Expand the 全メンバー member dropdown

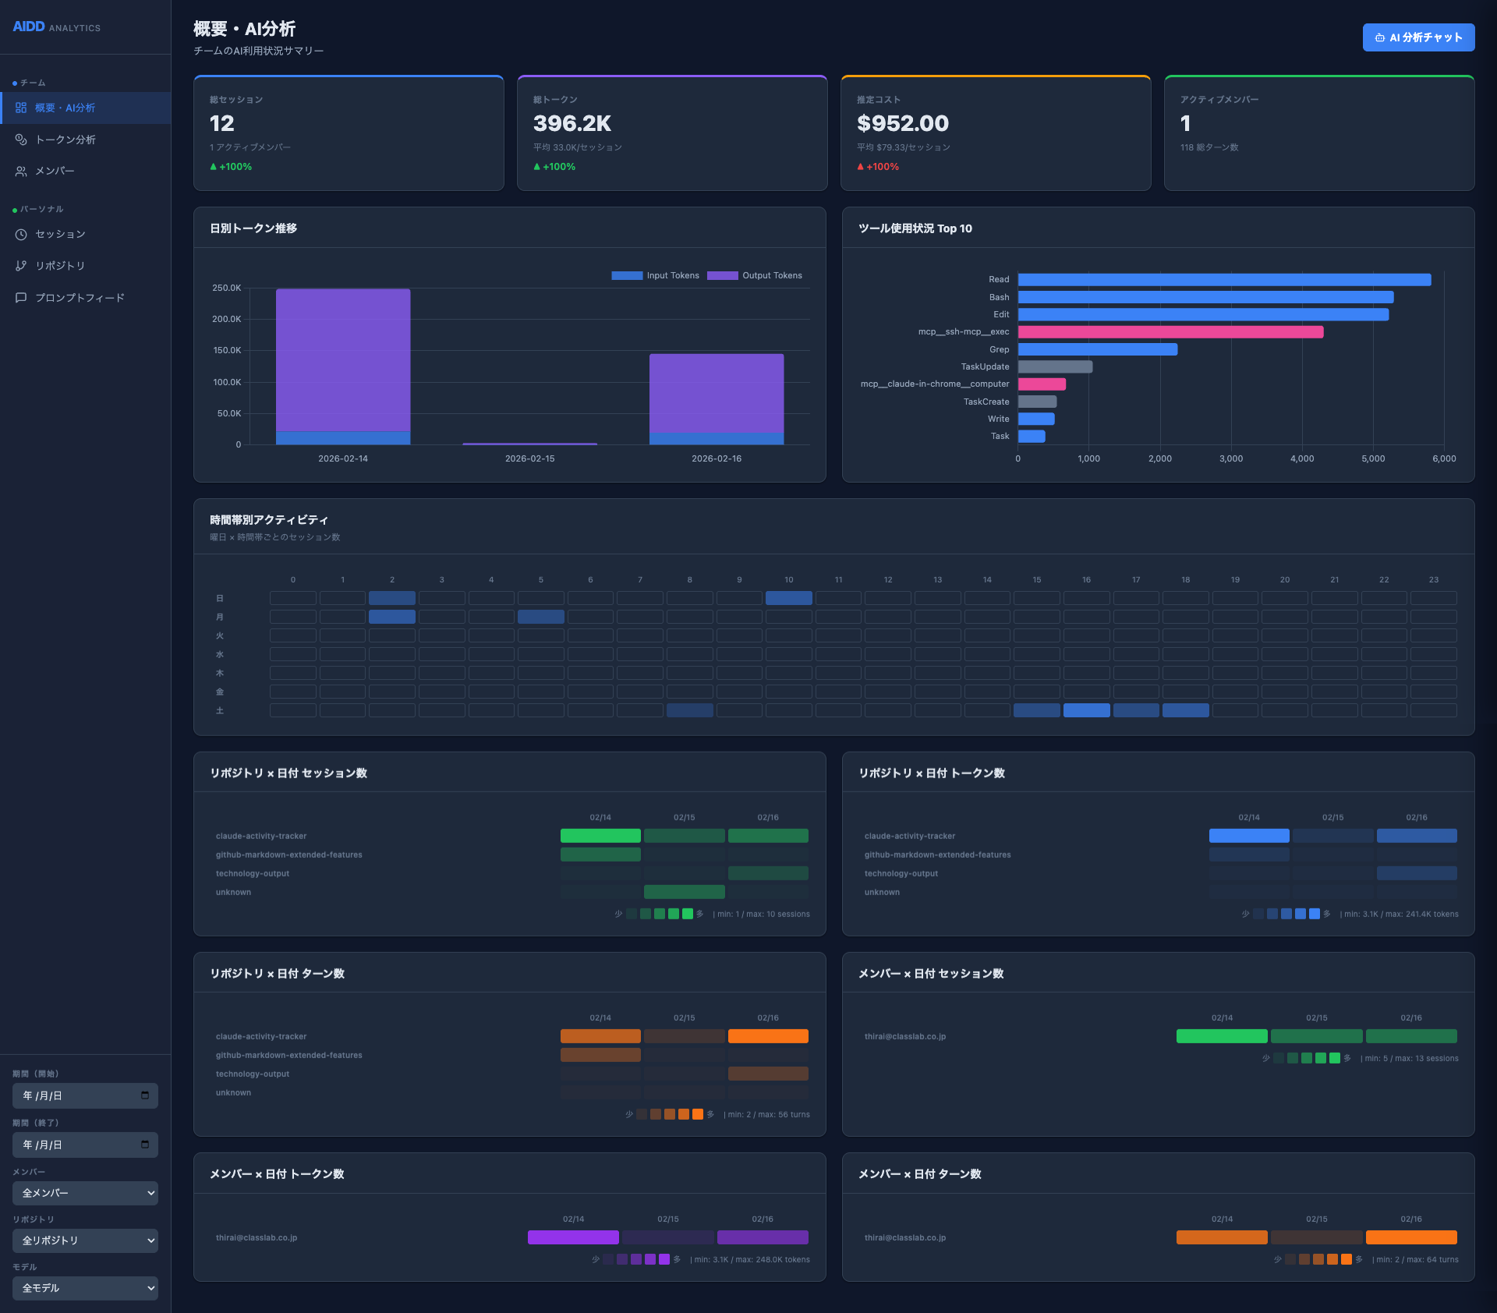coord(85,1193)
